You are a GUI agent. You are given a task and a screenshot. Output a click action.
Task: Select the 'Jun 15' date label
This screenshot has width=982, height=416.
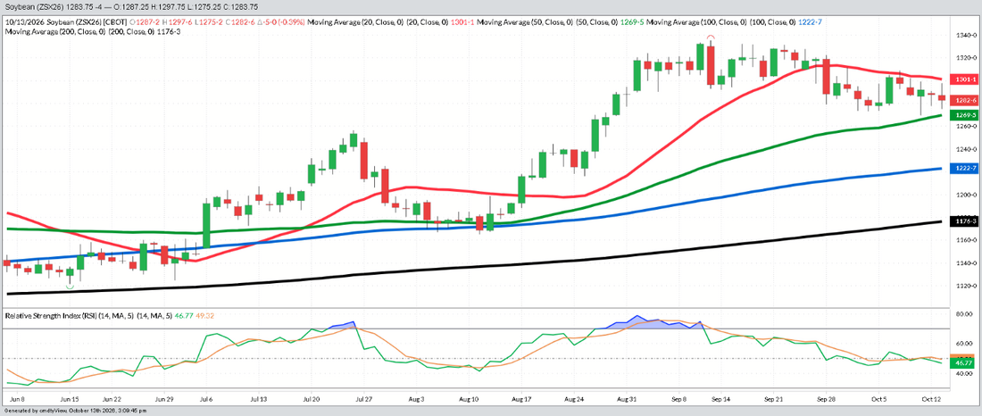point(69,398)
